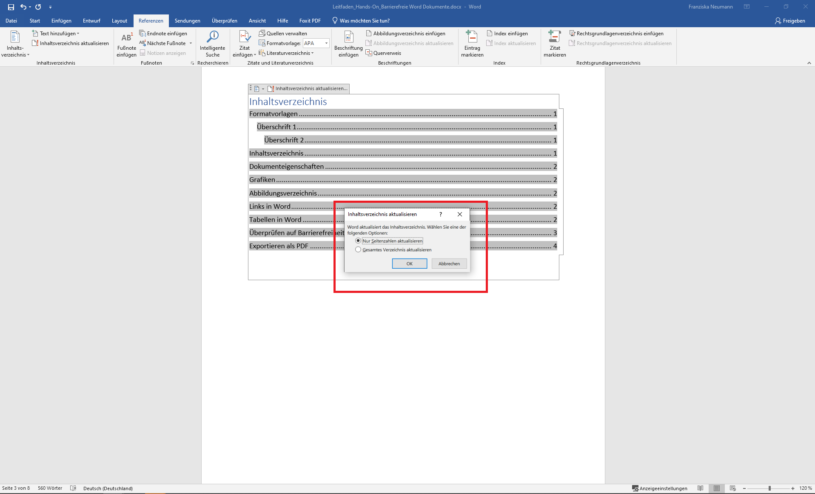Select Nur Seitenzahlen aktualisieren option
Viewport: 815px width, 494px height.
tap(358, 241)
